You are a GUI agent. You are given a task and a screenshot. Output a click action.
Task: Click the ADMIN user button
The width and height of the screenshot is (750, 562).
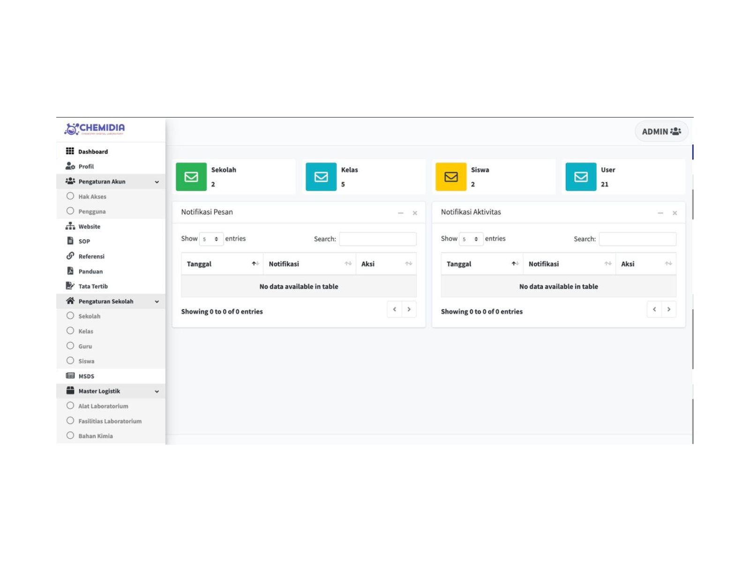click(661, 132)
